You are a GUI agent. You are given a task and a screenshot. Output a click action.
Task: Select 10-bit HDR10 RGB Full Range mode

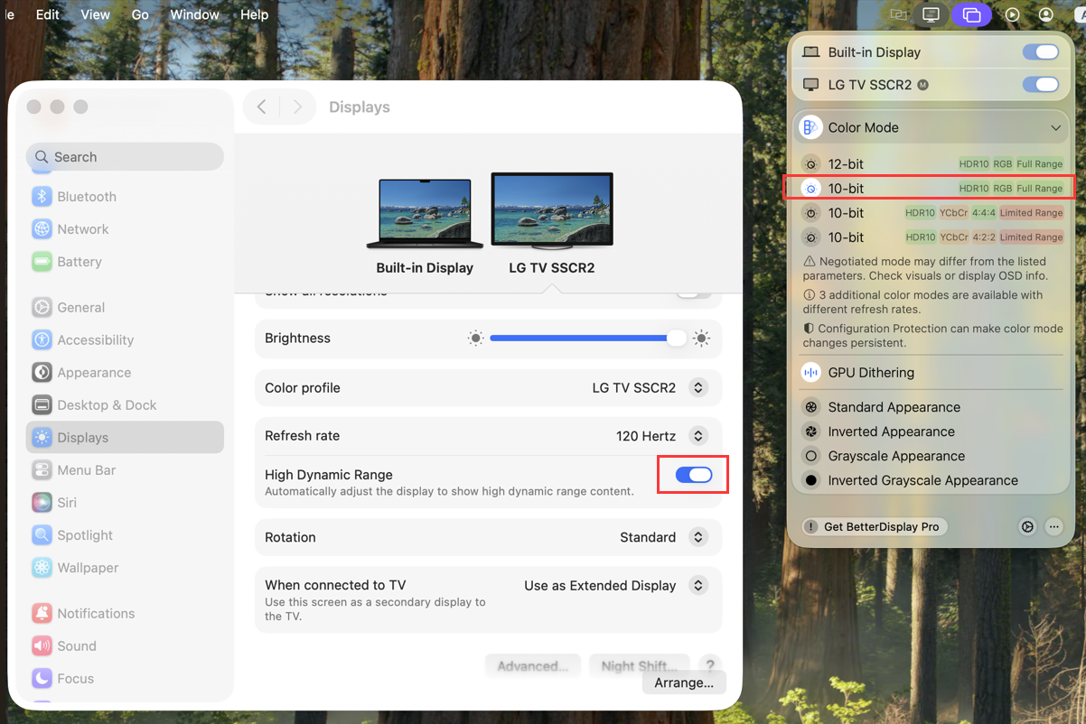932,189
